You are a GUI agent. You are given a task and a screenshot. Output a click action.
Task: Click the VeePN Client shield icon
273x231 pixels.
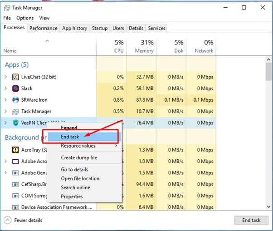click(16, 123)
